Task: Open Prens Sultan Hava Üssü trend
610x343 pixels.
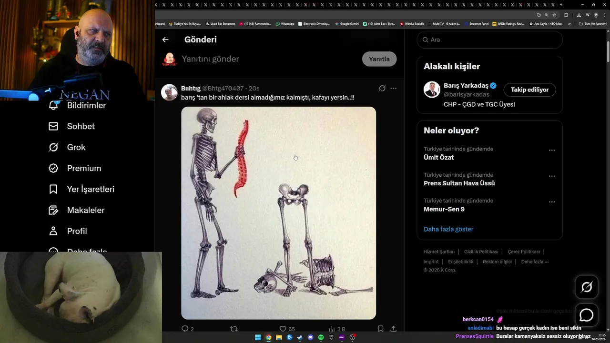Action: pyautogui.click(x=459, y=183)
